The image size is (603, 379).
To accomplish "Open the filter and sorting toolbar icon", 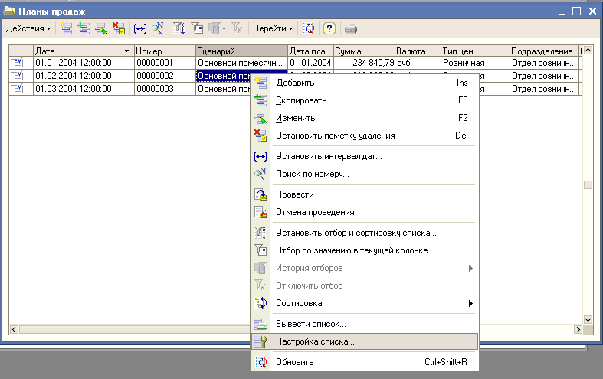I will click(x=179, y=28).
